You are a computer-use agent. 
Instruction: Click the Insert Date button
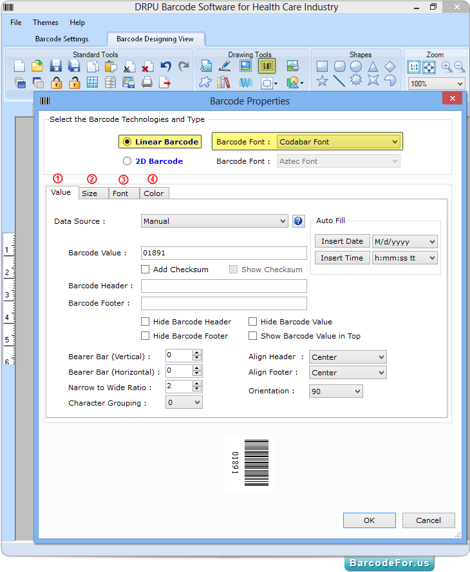pos(342,241)
